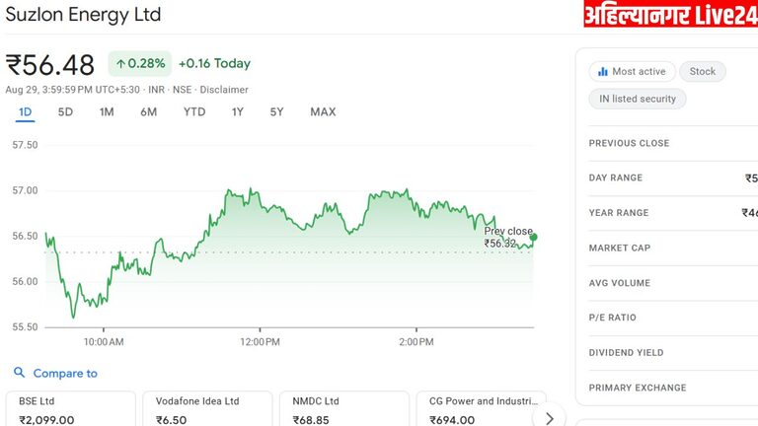Image resolution: width=758 pixels, height=426 pixels.
Task: Open the BSE Ltd comparison card
Action: click(70, 409)
